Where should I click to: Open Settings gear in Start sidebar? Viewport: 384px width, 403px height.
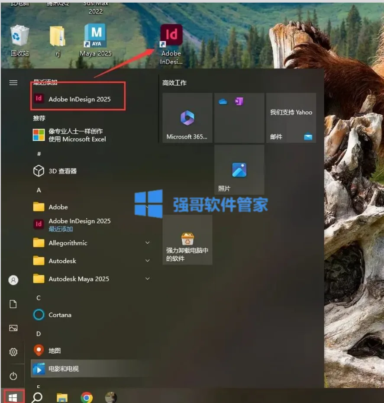click(13, 352)
